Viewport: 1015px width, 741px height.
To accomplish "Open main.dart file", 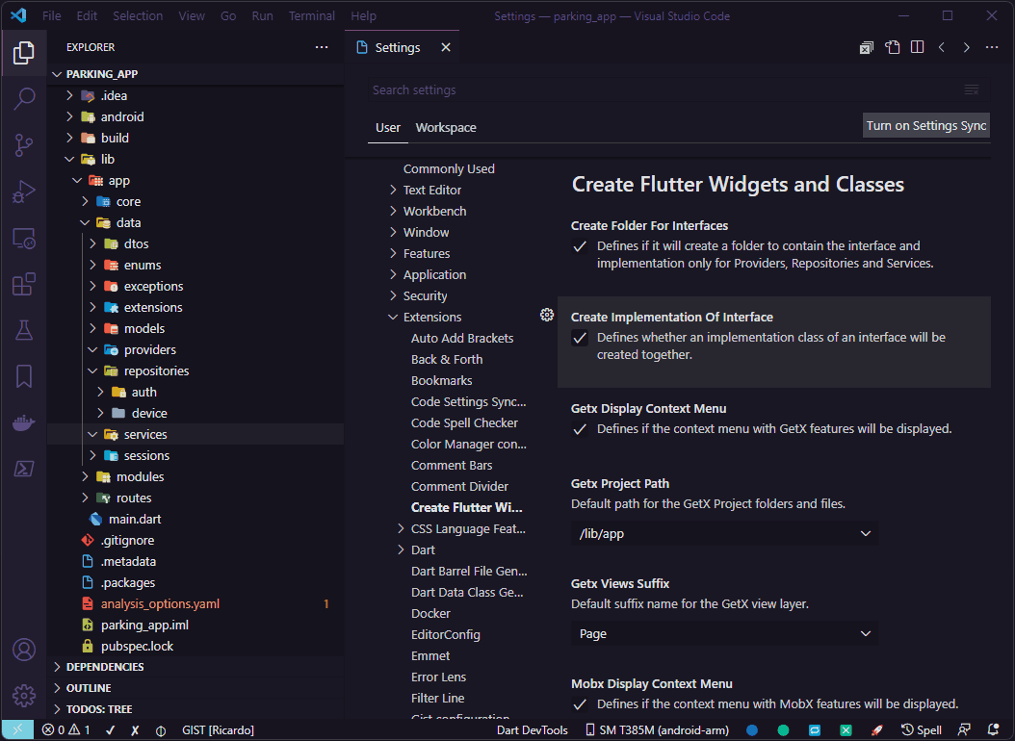I will coord(135,520).
